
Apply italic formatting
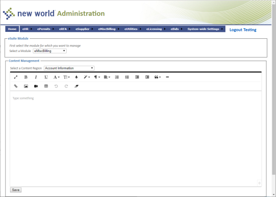click(36, 77)
